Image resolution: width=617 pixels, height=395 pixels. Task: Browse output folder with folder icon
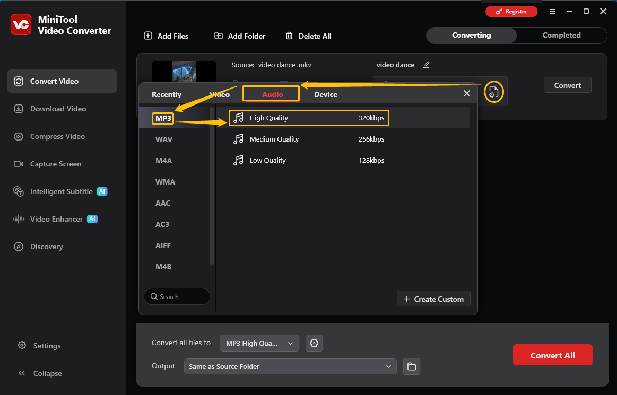412,366
